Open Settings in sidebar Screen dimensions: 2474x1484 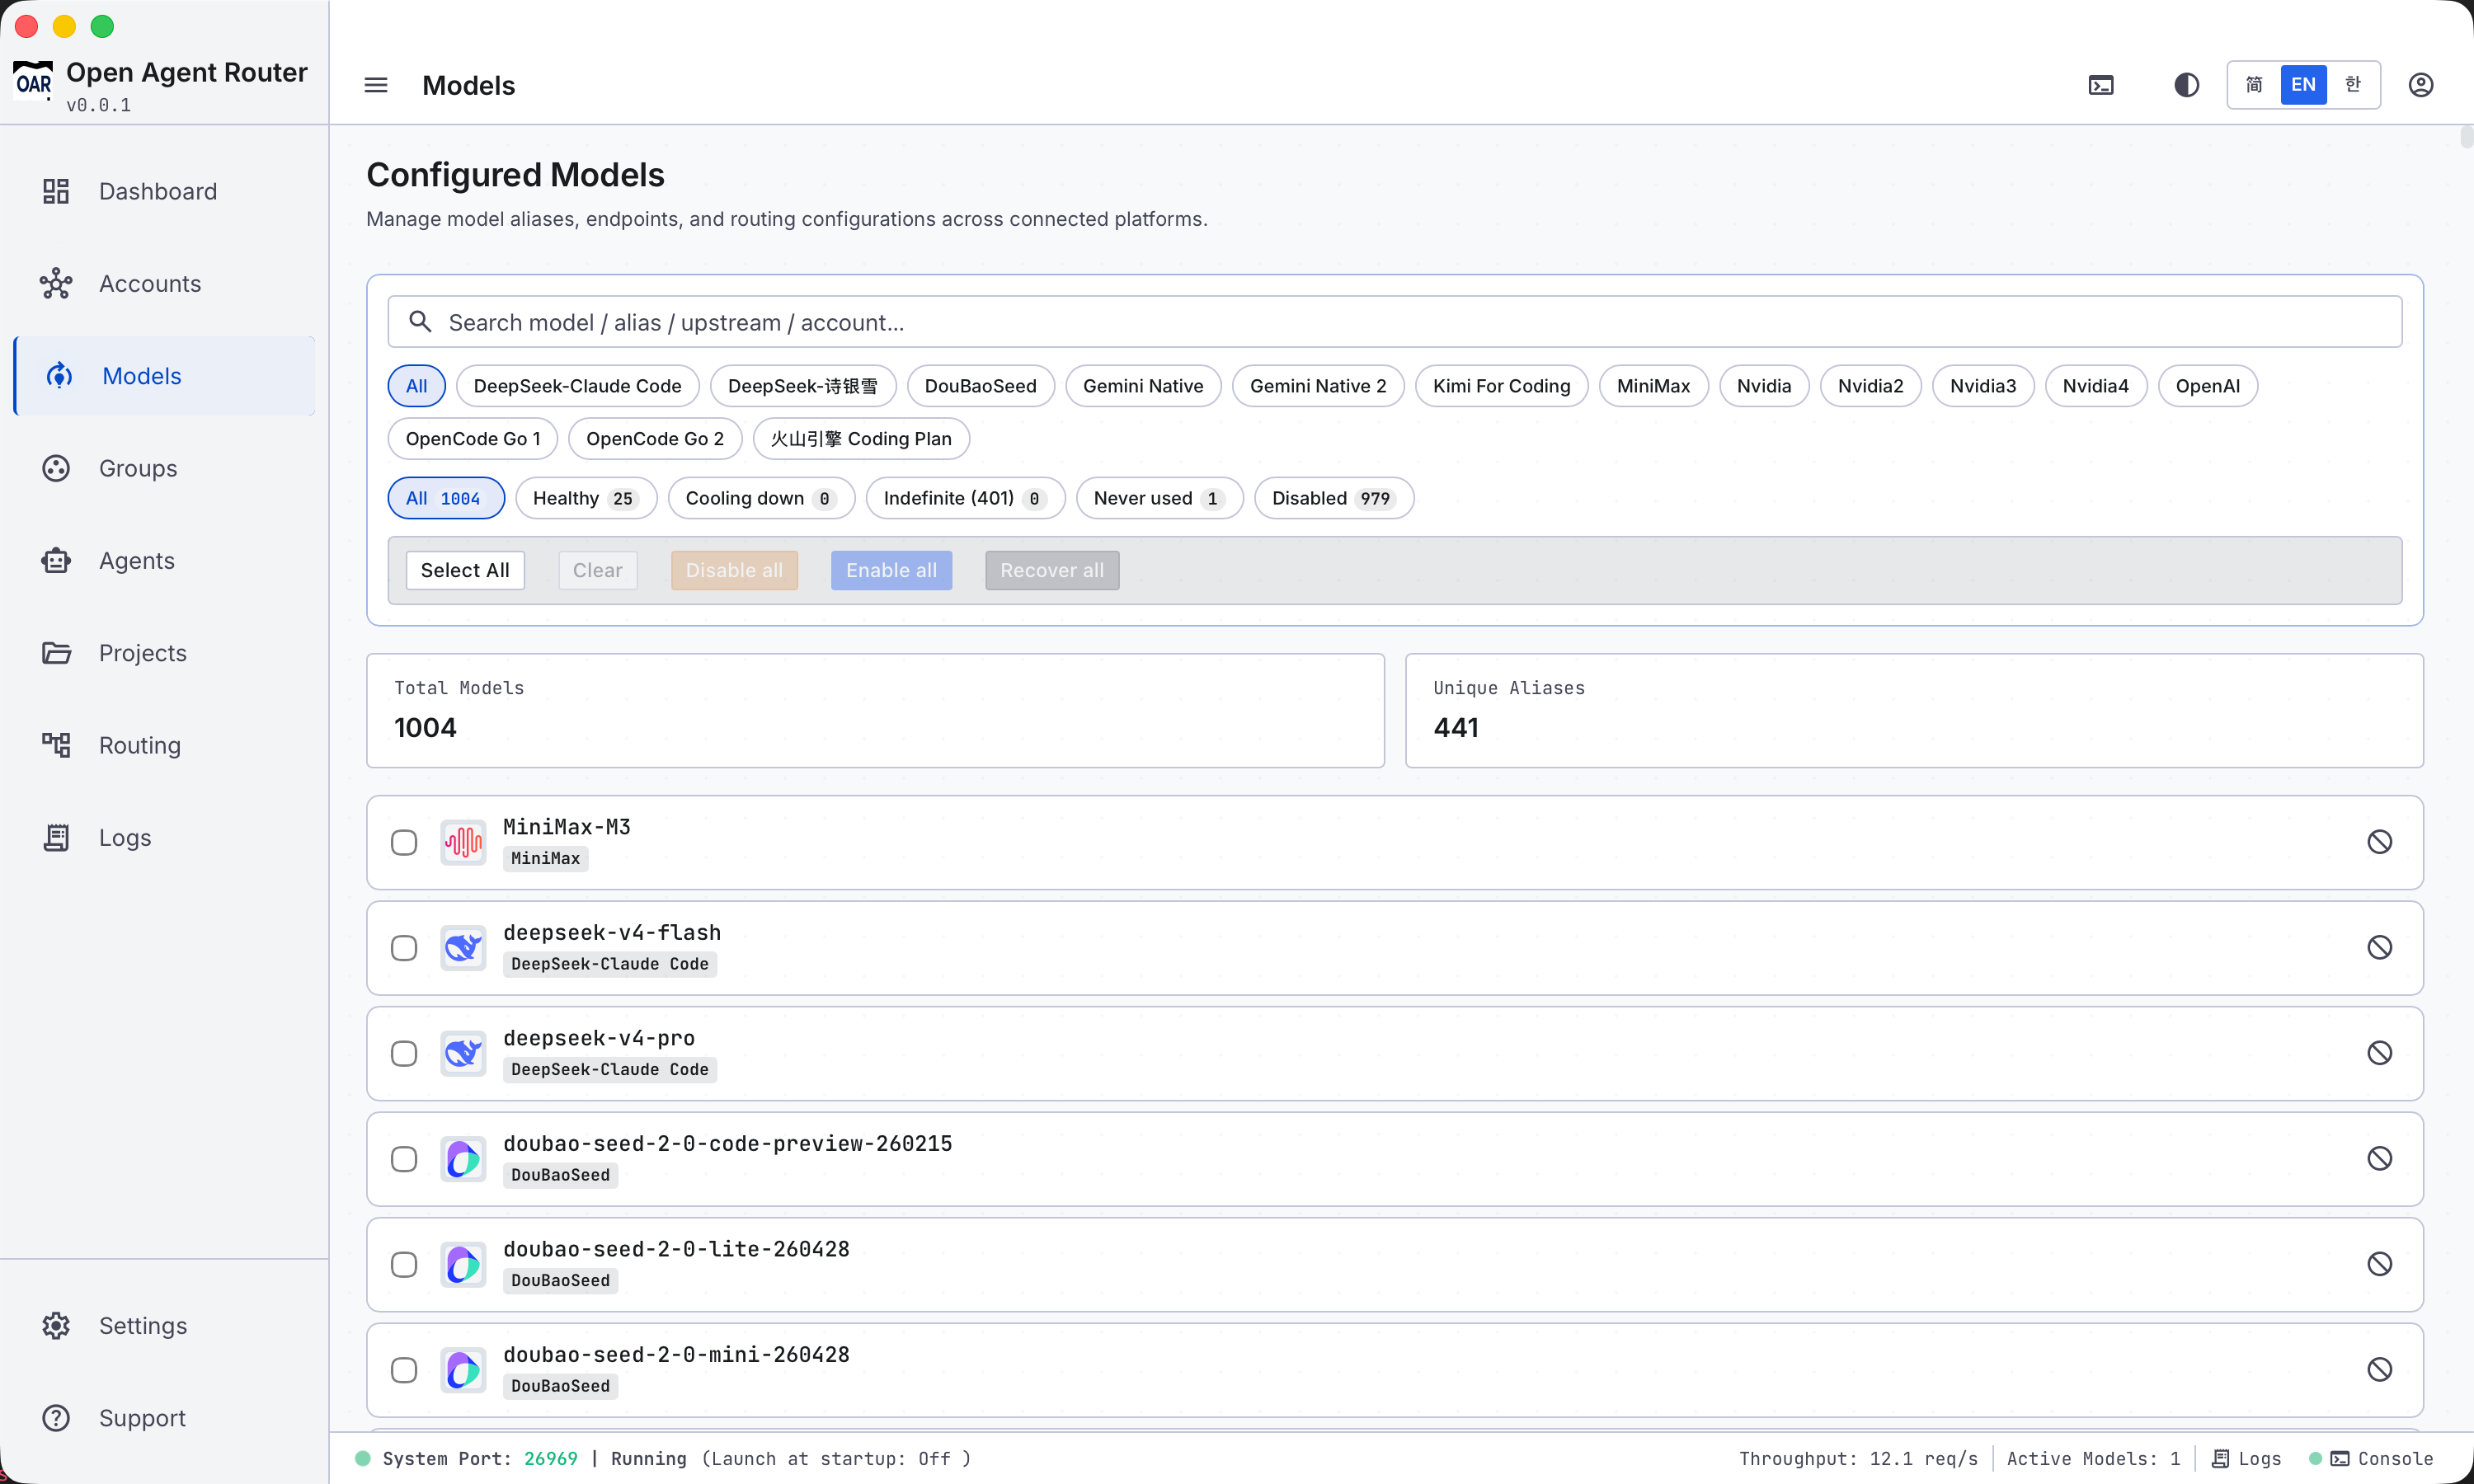coord(164,1326)
